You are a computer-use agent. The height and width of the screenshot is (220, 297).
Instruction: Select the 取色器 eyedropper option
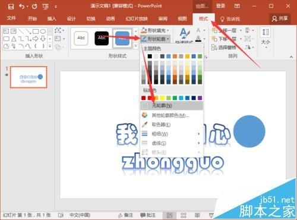point(172,124)
